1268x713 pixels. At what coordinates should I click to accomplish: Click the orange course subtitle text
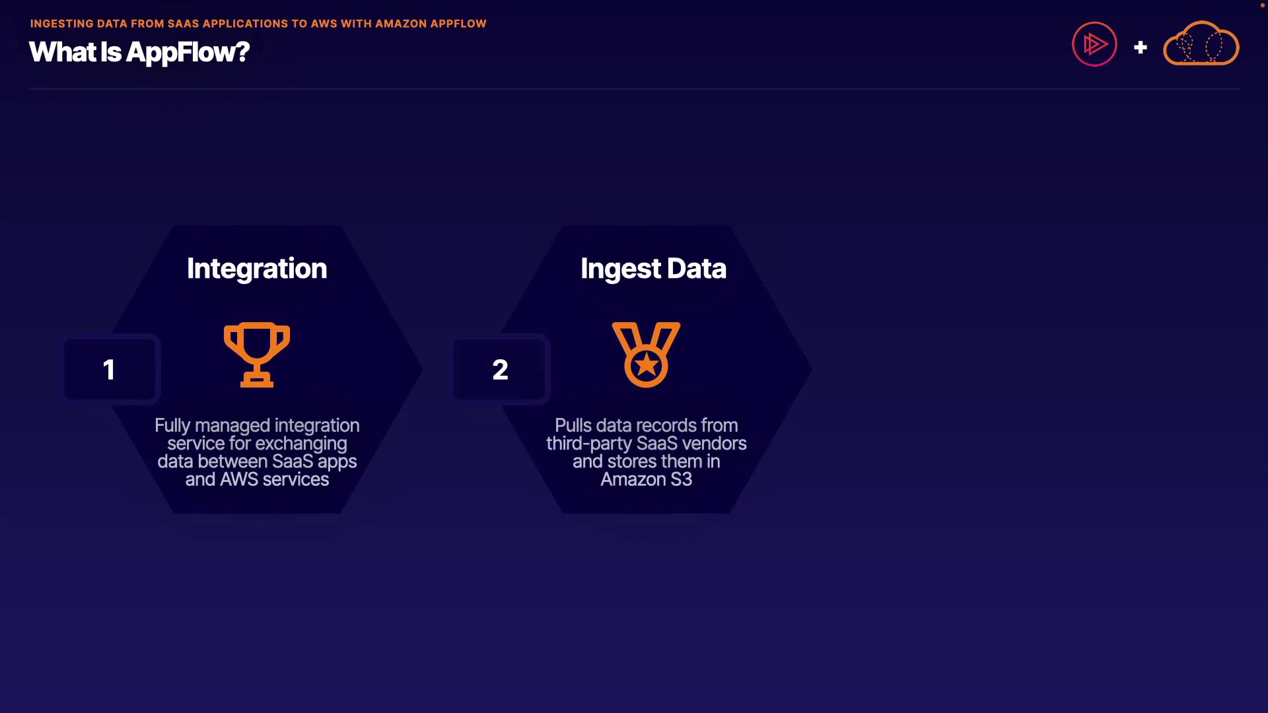click(258, 24)
